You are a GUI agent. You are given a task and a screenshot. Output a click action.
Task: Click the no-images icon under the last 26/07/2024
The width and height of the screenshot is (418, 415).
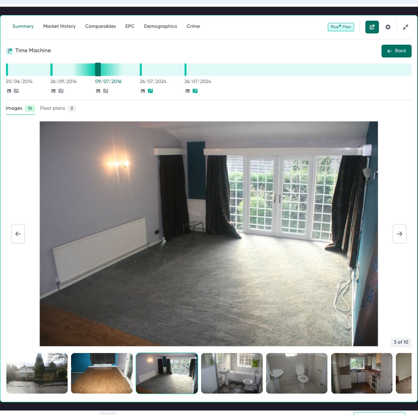[x=188, y=91]
